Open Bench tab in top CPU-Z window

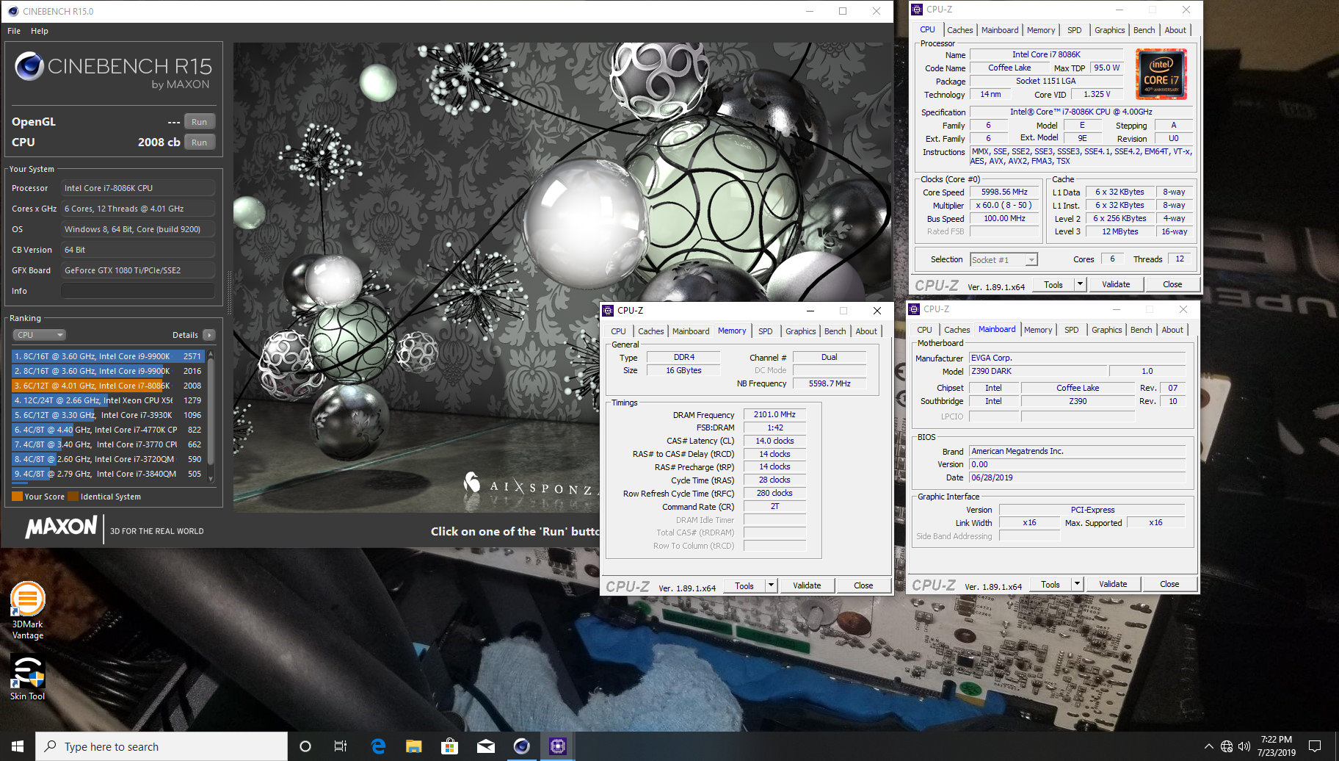[1144, 30]
